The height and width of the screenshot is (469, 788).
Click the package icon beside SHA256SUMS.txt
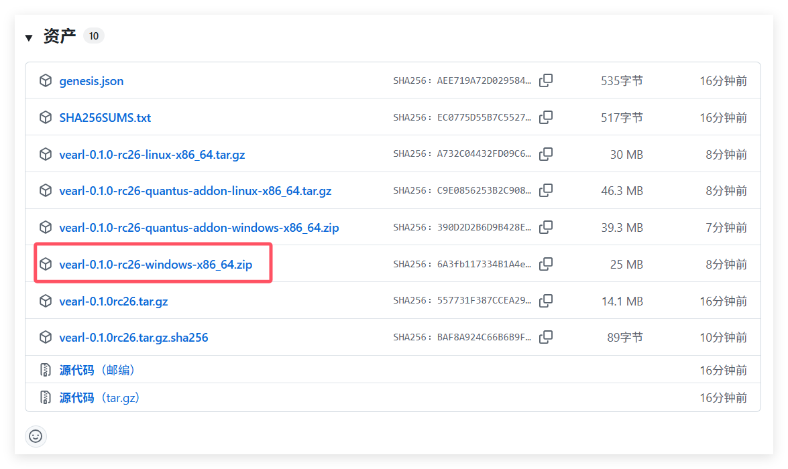coord(46,117)
